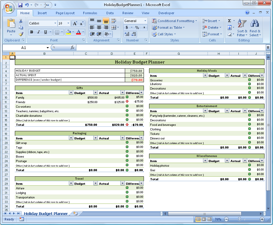
Task: Open Microsoft Excel Help question mark
Action: click(x=247, y=12)
